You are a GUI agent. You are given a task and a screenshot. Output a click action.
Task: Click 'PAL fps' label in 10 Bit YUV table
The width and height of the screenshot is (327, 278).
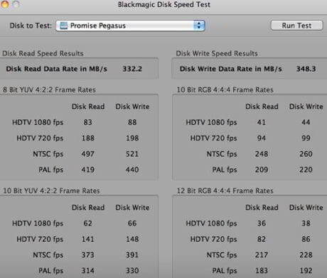pyautogui.click(x=51, y=270)
